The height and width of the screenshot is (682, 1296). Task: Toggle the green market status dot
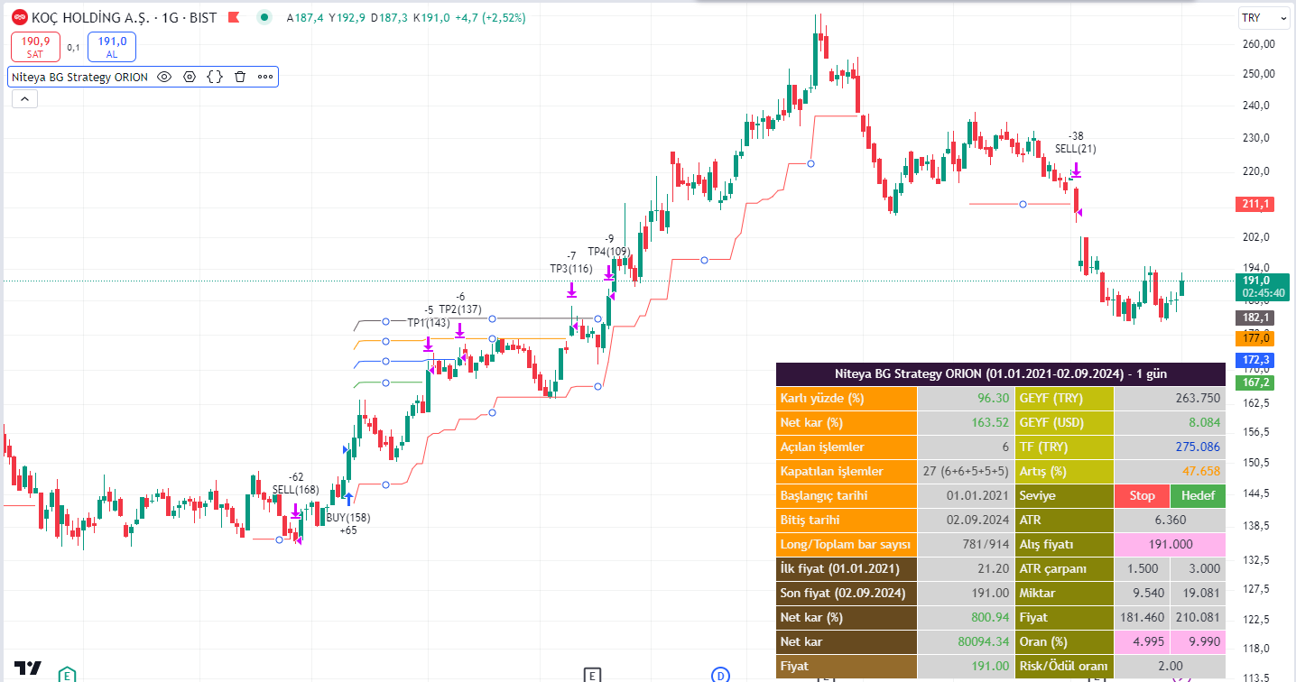(264, 17)
